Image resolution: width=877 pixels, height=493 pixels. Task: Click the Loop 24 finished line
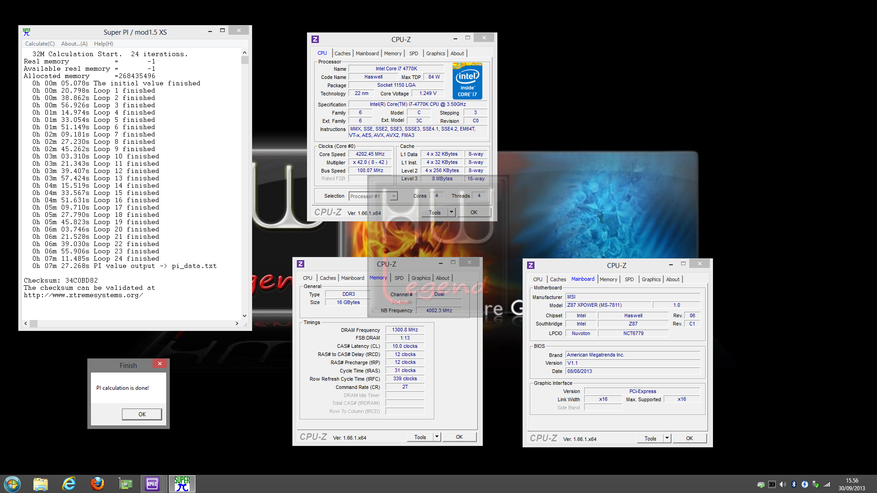[x=96, y=258]
